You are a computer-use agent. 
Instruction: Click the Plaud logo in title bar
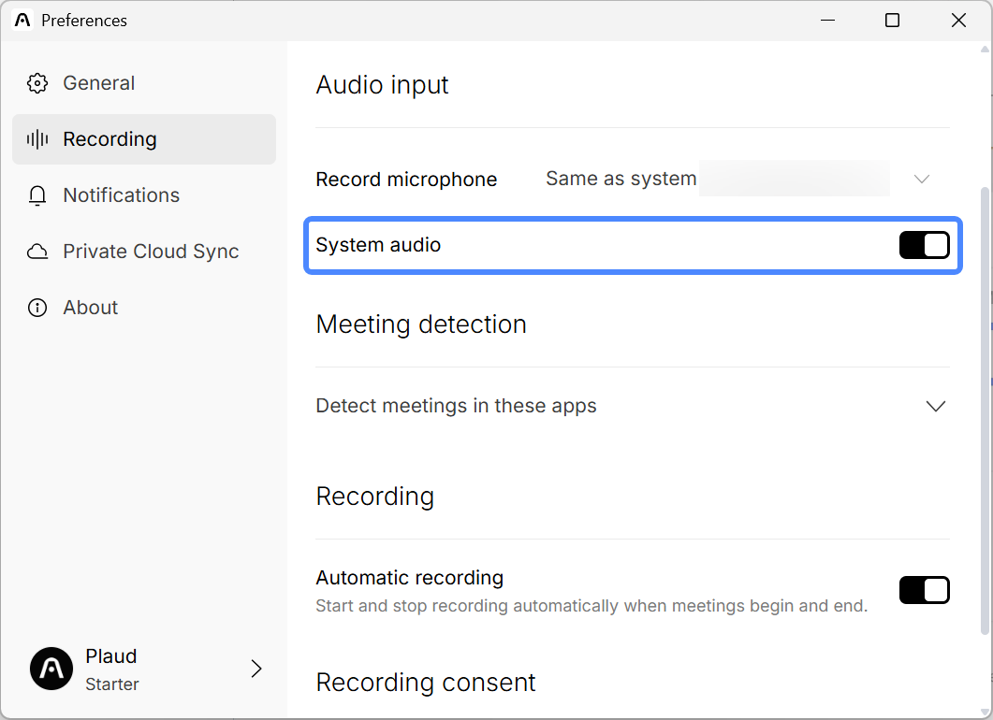tap(22, 21)
